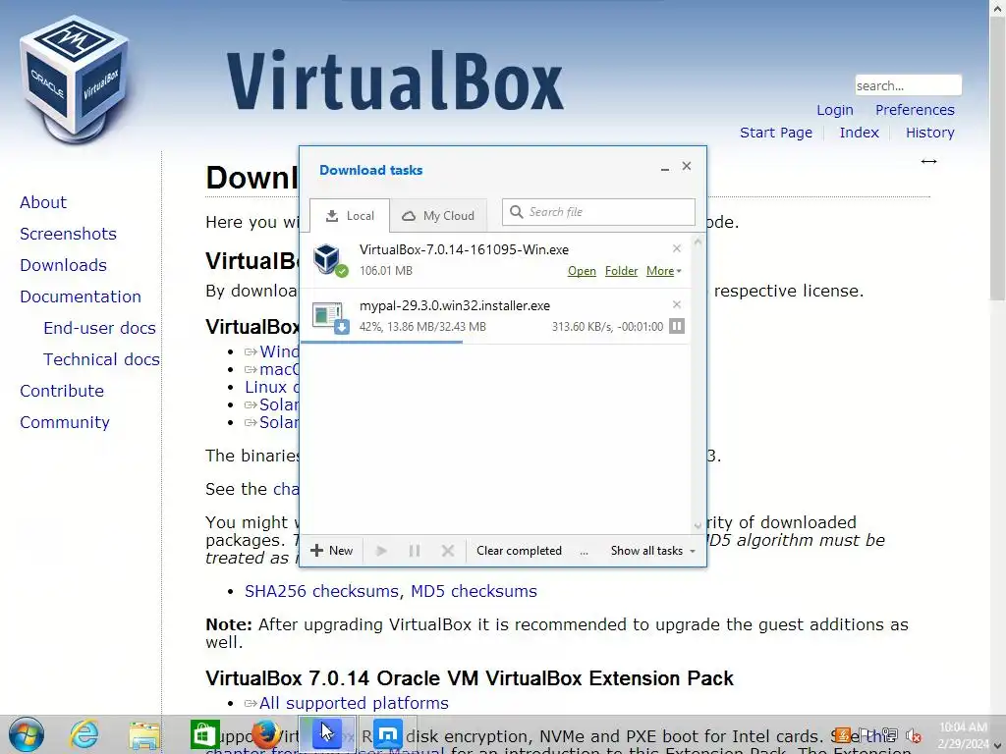Click the mypal installer file icon
Screen dimensions: 1006x754
tap(330, 317)
